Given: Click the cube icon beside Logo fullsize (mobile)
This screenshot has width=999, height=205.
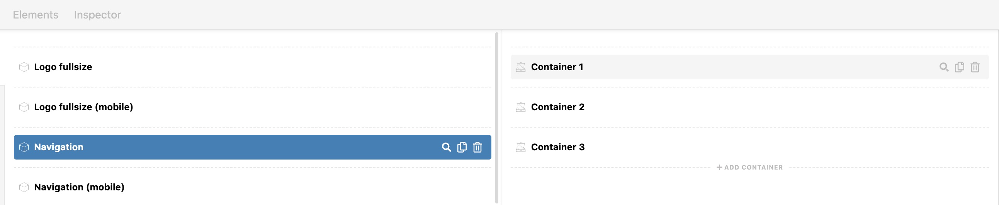Looking at the screenshot, I should (x=24, y=107).
